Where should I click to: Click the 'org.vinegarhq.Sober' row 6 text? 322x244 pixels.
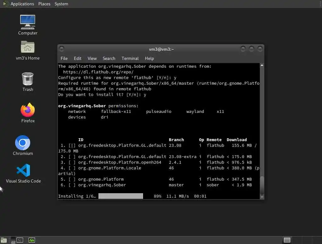click(102, 185)
